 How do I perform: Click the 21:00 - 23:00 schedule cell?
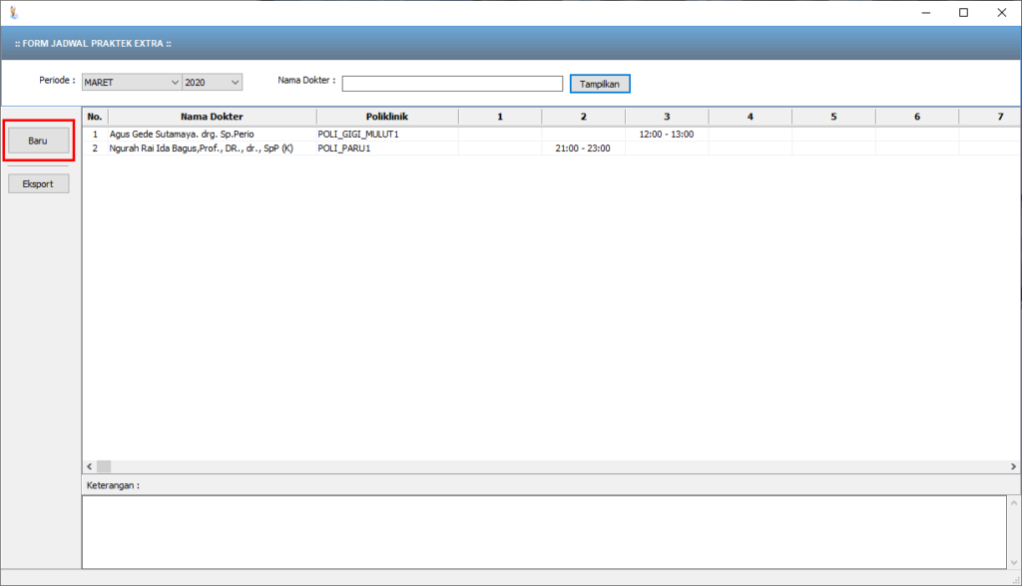point(583,148)
